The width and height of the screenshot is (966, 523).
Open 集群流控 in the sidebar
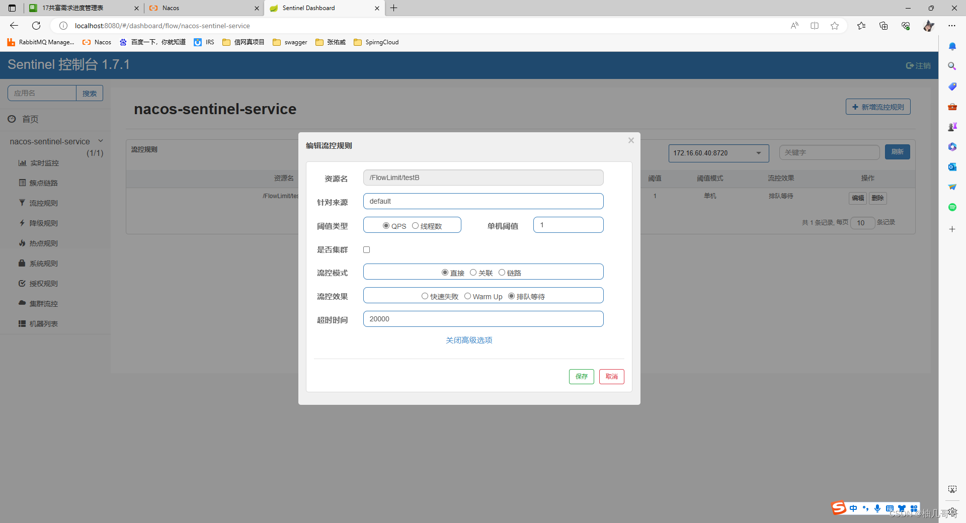43,304
